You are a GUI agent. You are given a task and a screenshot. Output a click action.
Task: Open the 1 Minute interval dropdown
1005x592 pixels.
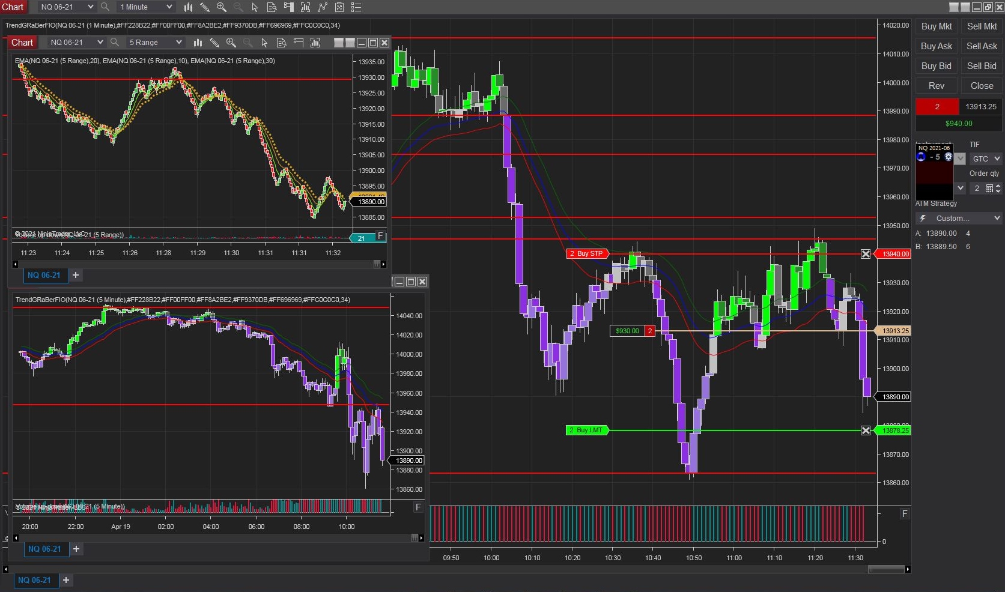point(145,7)
